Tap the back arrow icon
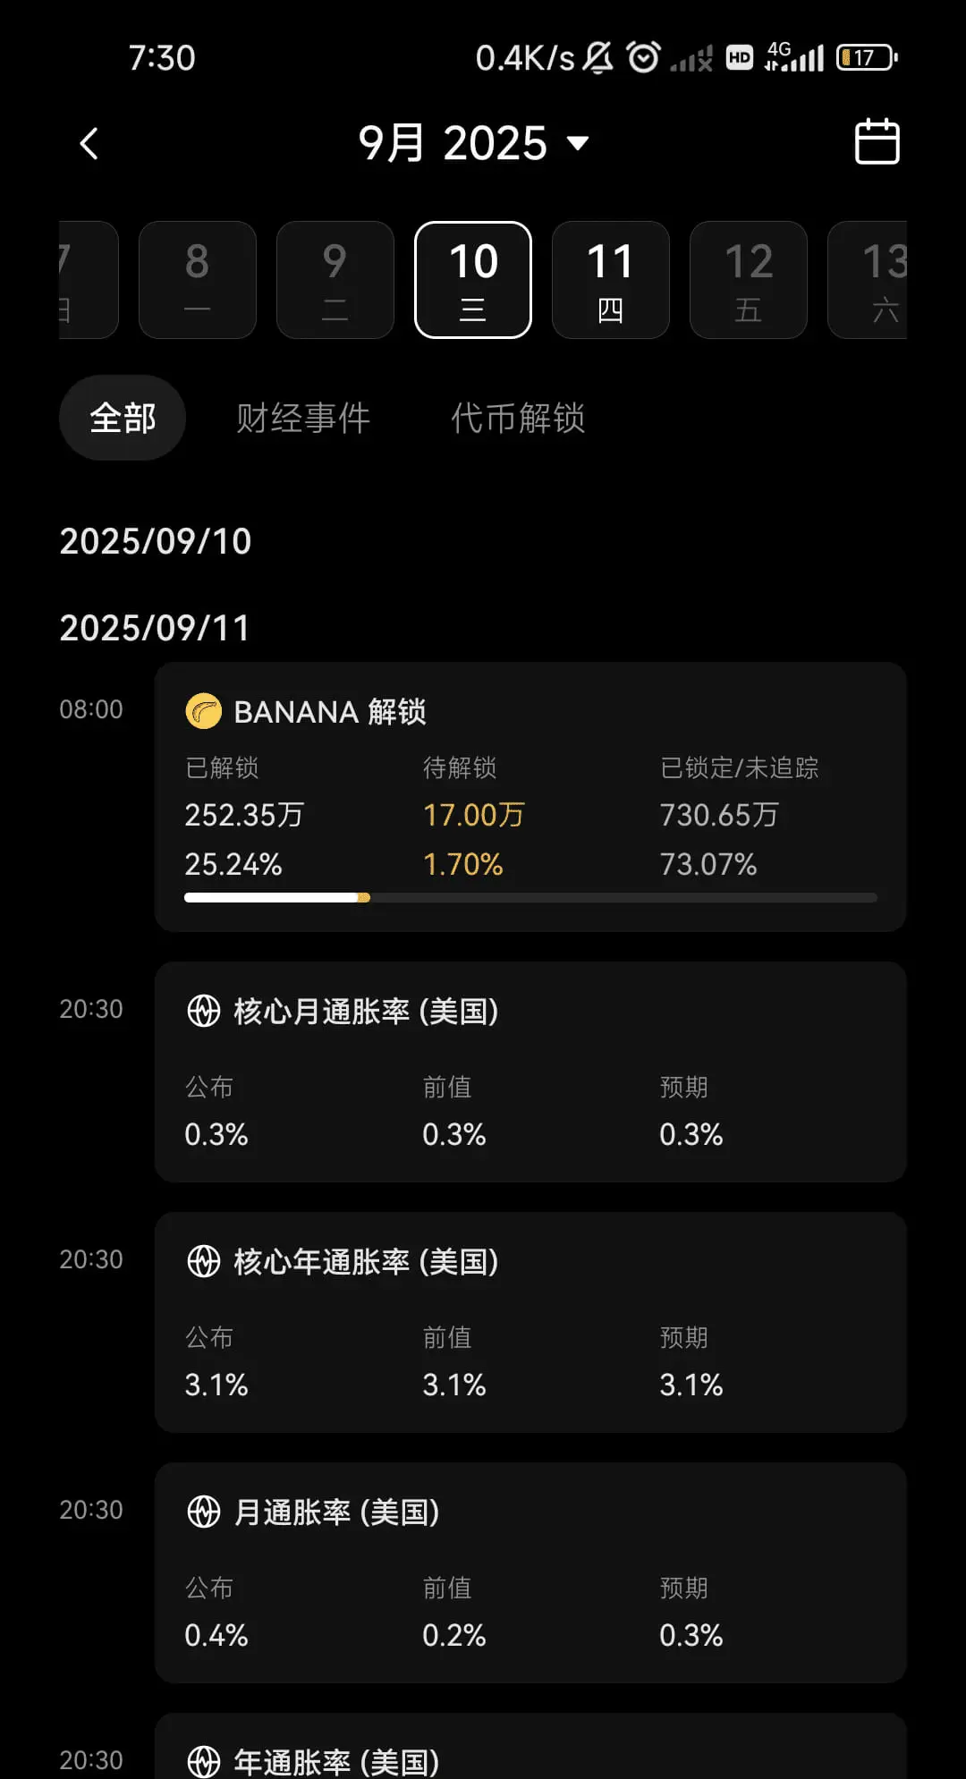The width and height of the screenshot is (966, 1779). click(x=89, y=143)
